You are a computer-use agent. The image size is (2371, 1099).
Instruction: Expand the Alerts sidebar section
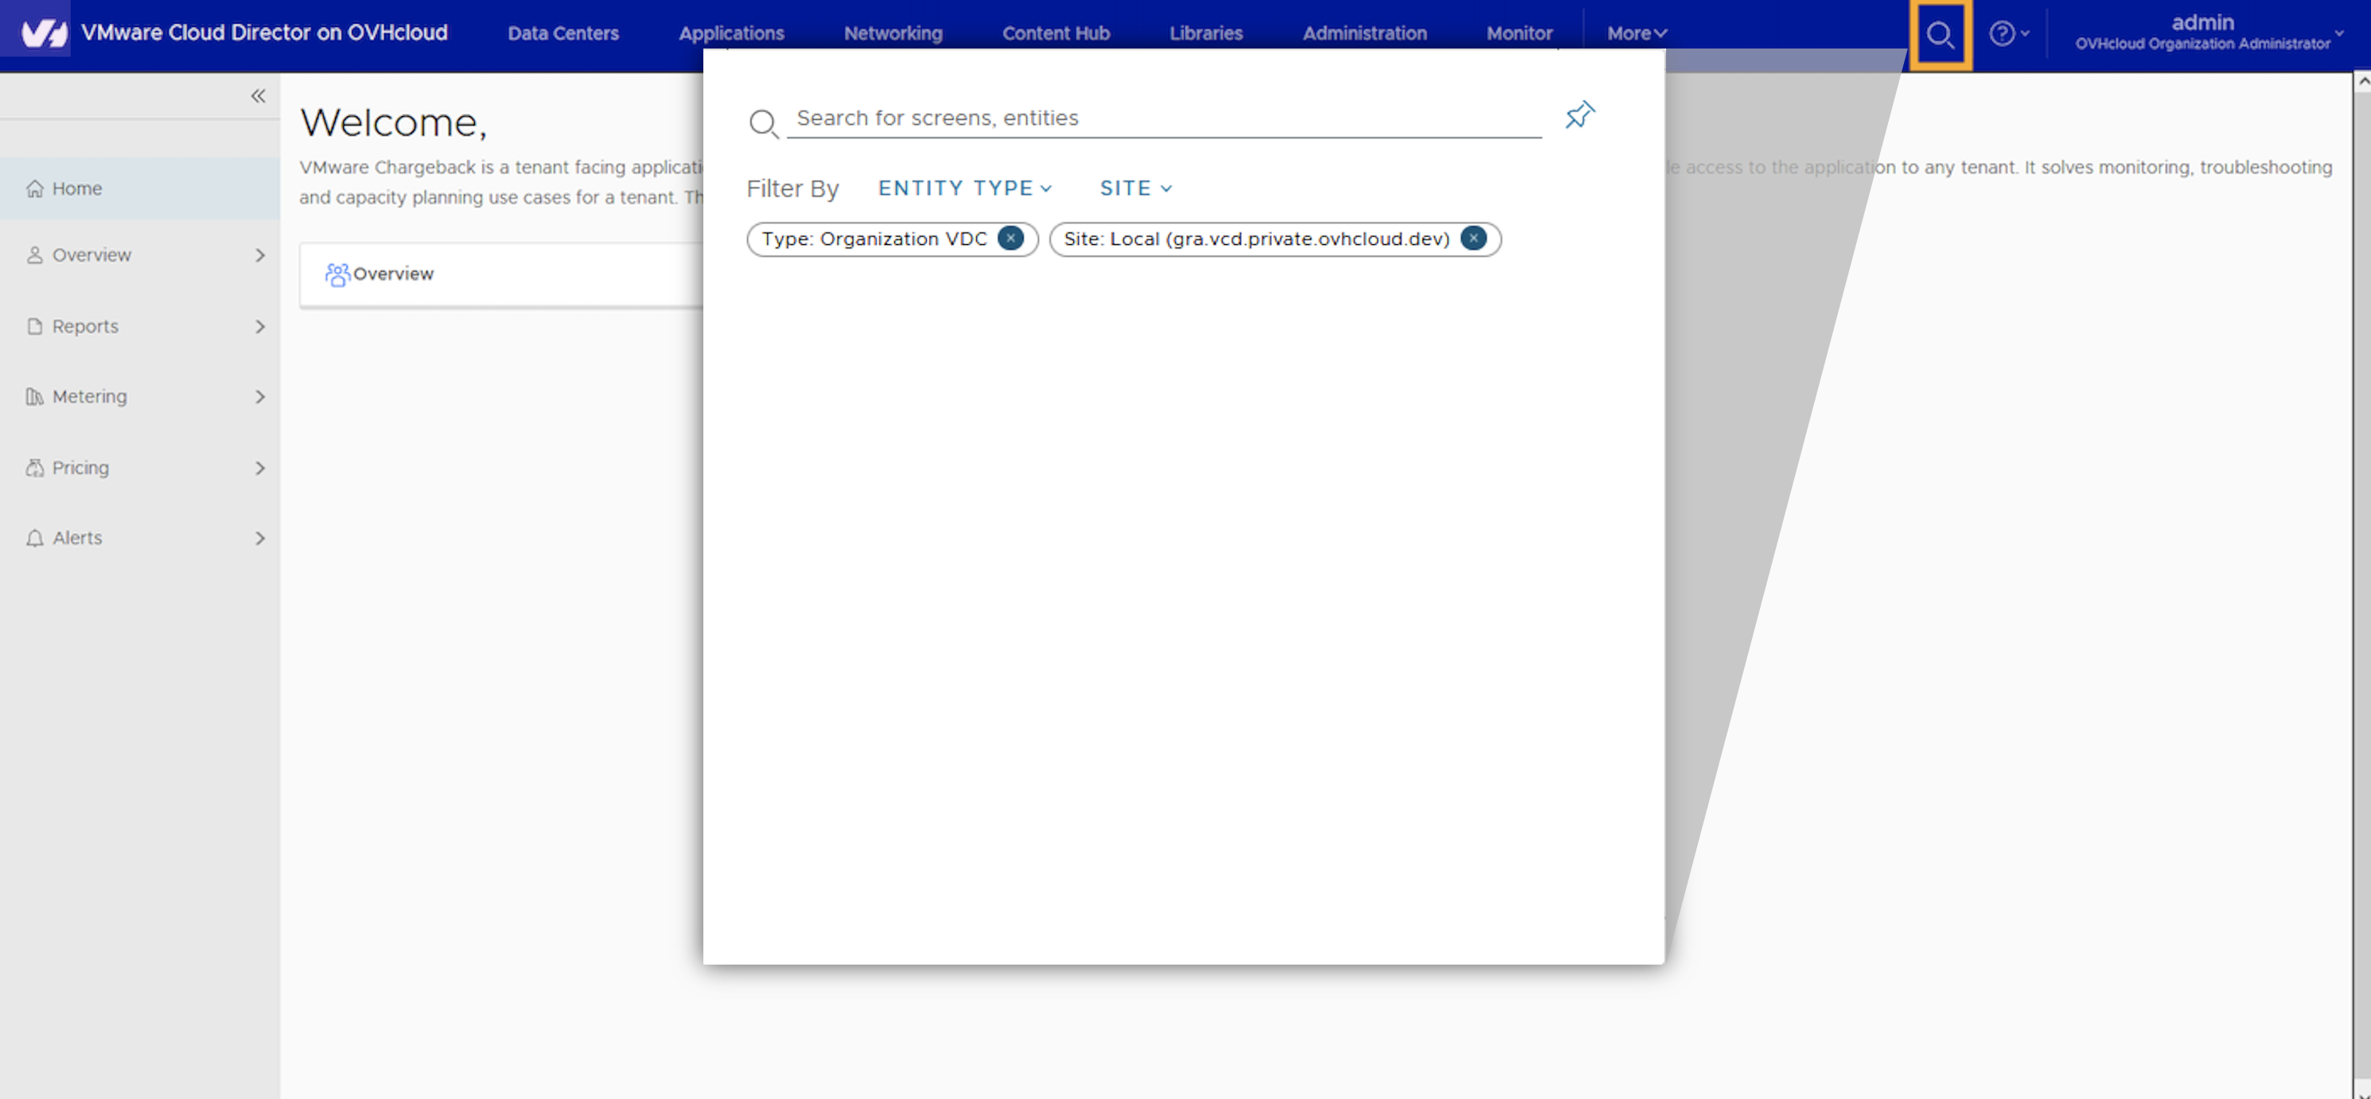click(x=259, y=538)
